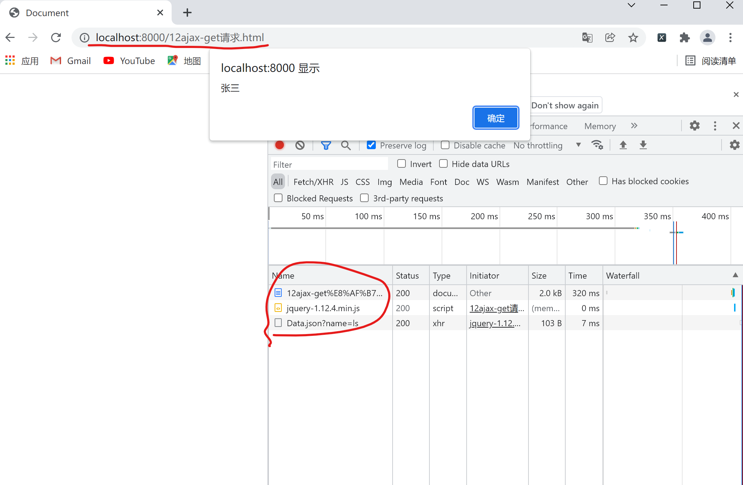743x485 pixels.
Task: Expand more DevTools tabs chevron
Action: pyautogui.click(x=634, y=126)
